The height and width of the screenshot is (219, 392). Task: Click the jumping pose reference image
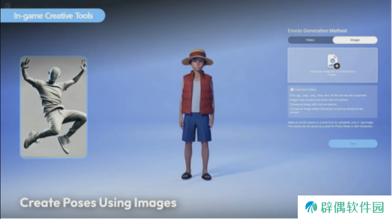point(54,107)
